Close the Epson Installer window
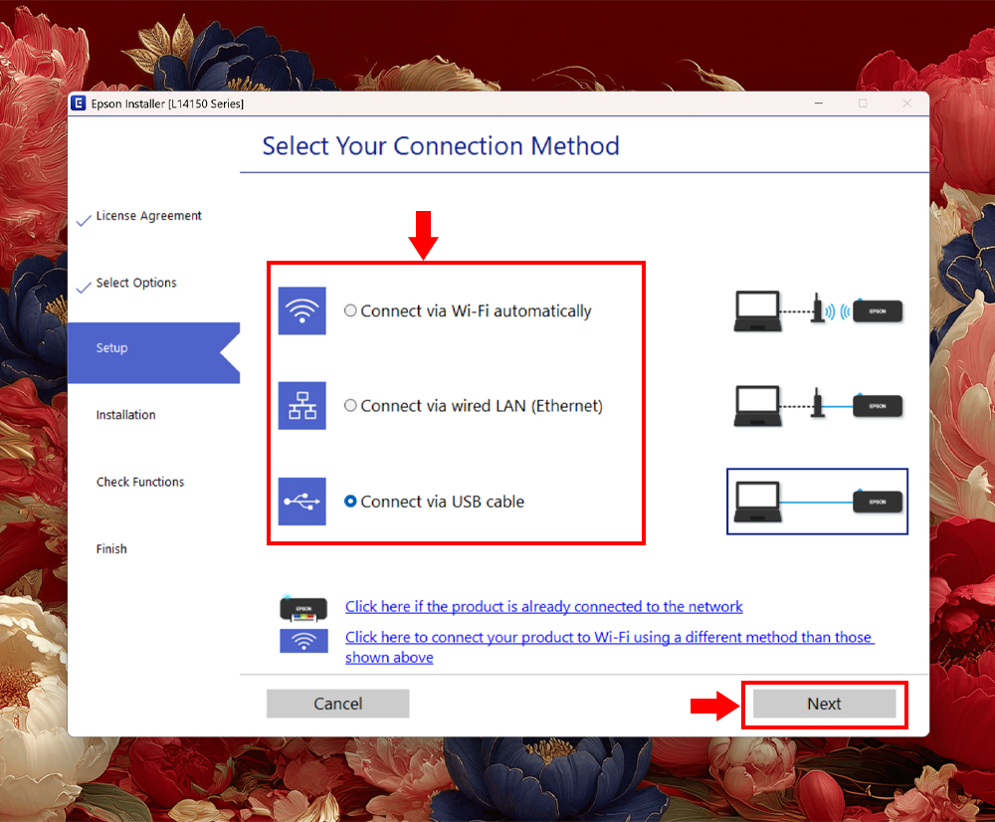 tap(906, 103)
